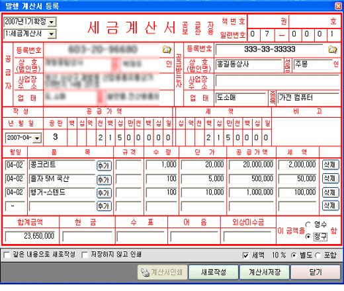Click 추가 button beside 콩크리트 item
Viewport: 344px width, 291px height.
[x=104, y=165]
